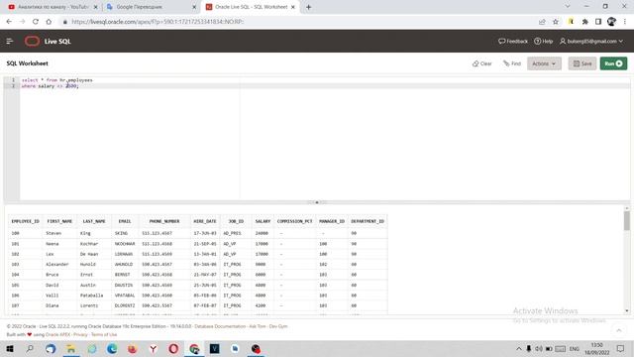Open the Database Documentation link
The width and height of the screenshot is (634, 357).
[x=220, y=326]
